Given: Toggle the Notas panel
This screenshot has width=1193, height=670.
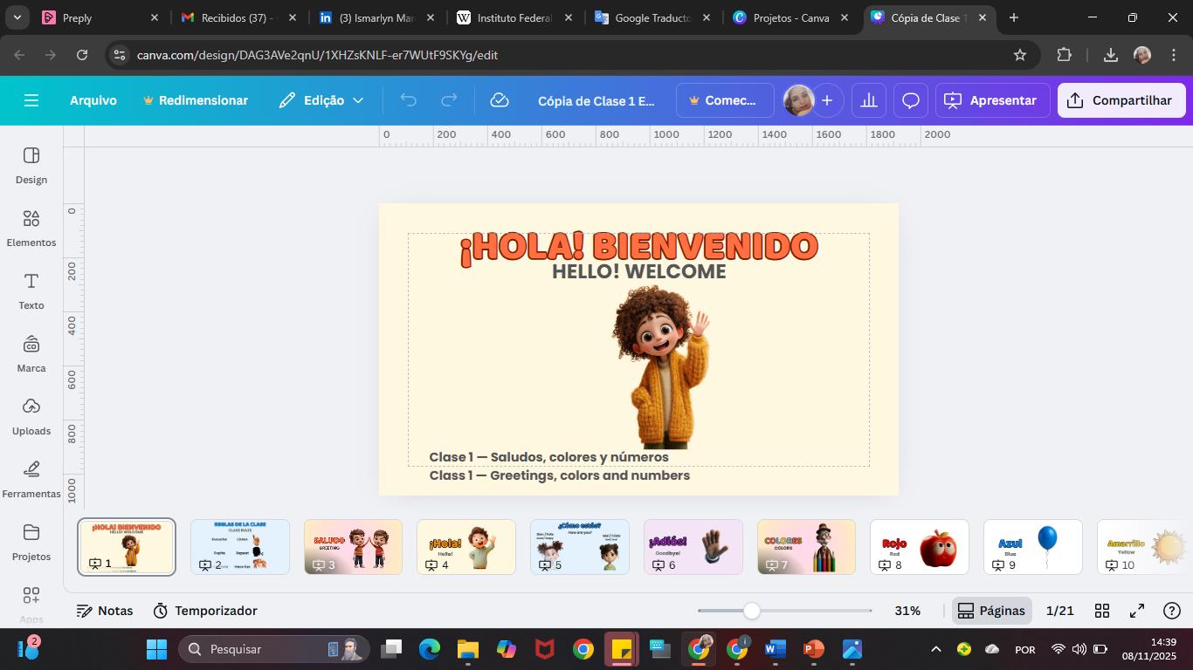Looking at the screenshot, I should point(105,611).
